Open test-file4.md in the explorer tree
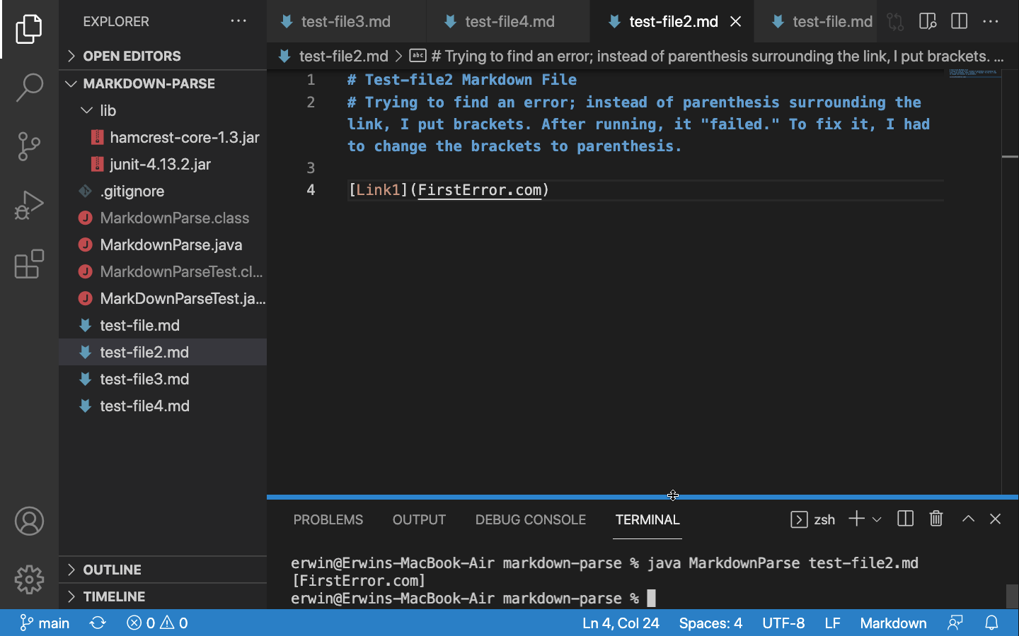The width and height of the screenshot is (1019, 636). [x=163, y=406]
